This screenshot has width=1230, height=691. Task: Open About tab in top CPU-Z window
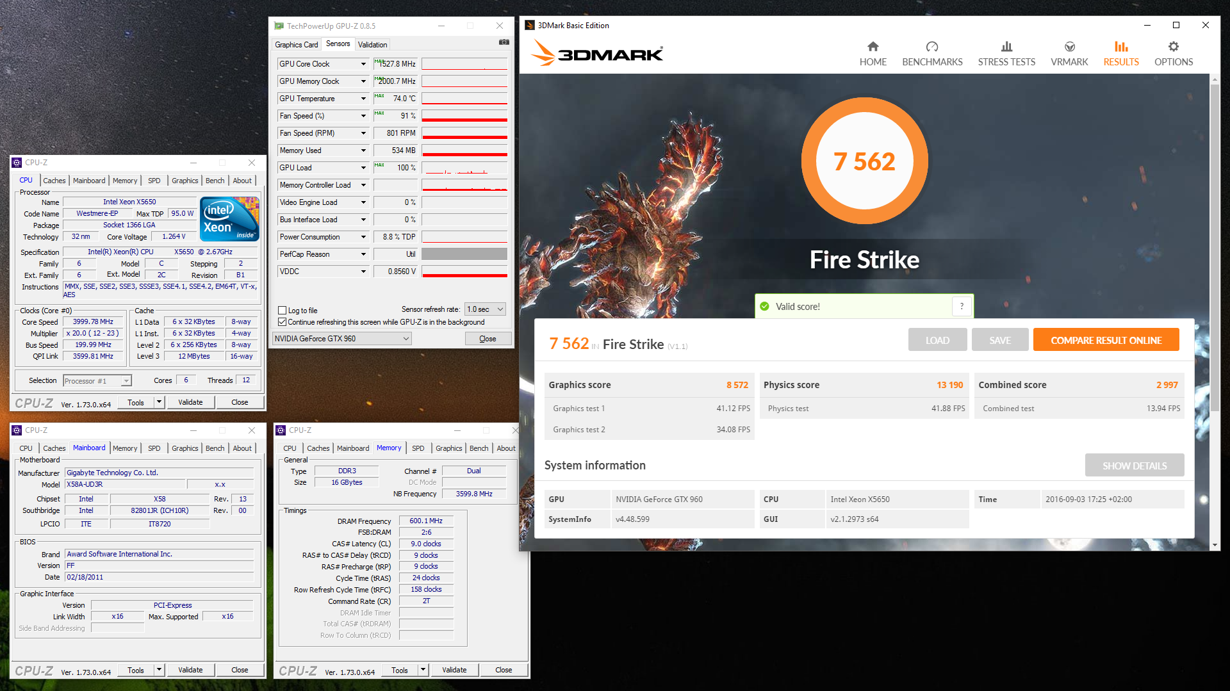tap(242, 181)
